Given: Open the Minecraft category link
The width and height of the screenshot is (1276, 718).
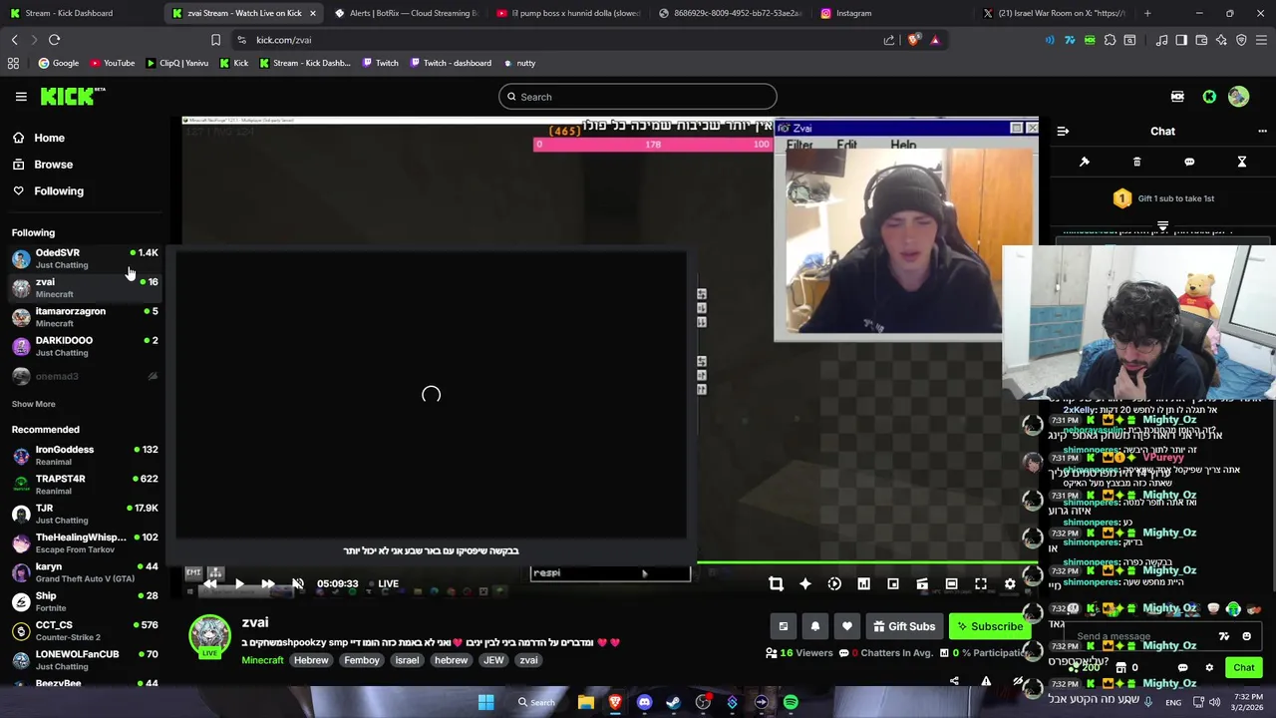Looking at the screenshot, I should coord(262,660).
